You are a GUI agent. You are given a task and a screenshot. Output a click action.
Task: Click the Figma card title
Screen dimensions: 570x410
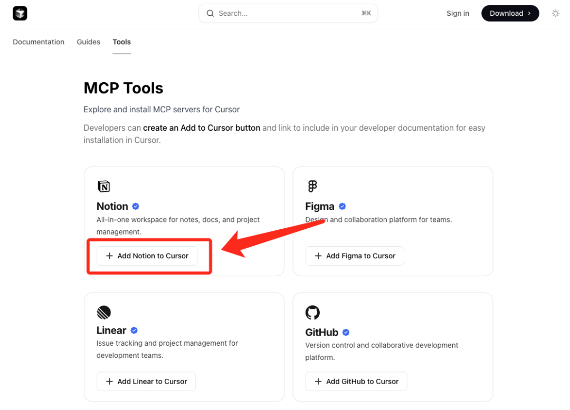point(319,206)
